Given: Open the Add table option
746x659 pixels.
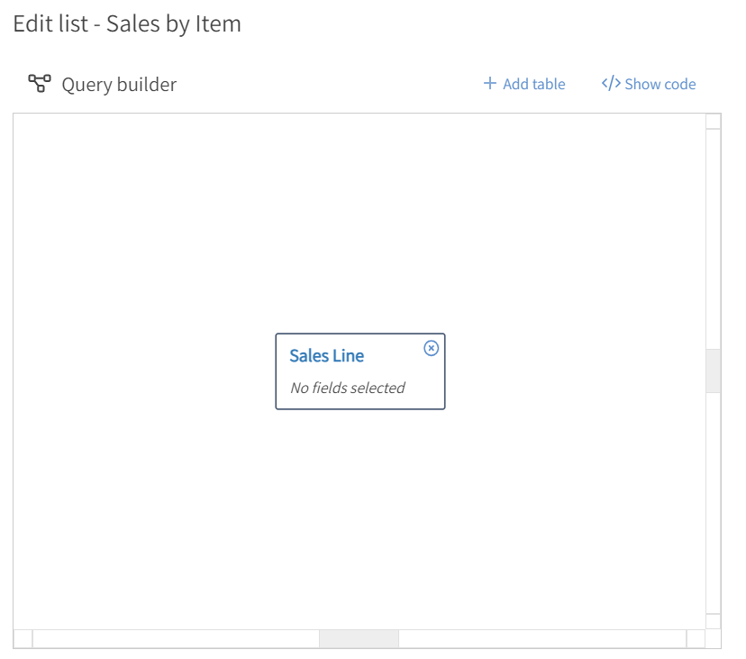Looking at the screenshot, I should (x=532, y=83).
